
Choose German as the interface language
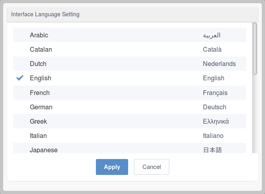coord(130,107)
